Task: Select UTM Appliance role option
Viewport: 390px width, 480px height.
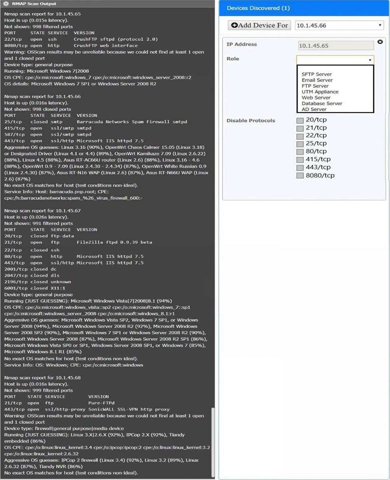Action: coord(320,92)
